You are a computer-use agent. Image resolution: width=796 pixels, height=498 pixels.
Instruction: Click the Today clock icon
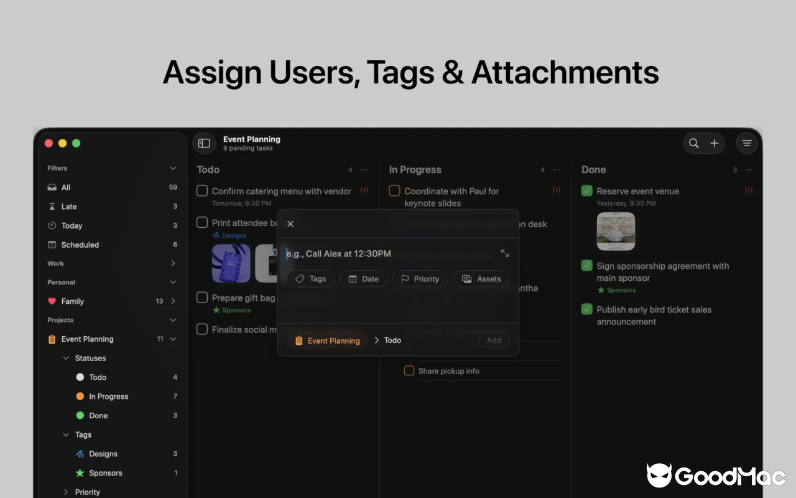(x=52, y=225)
